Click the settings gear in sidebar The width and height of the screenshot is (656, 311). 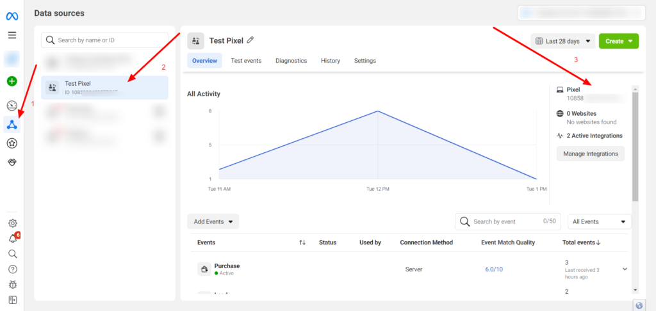pyautogui.click(x=12, y=223)
